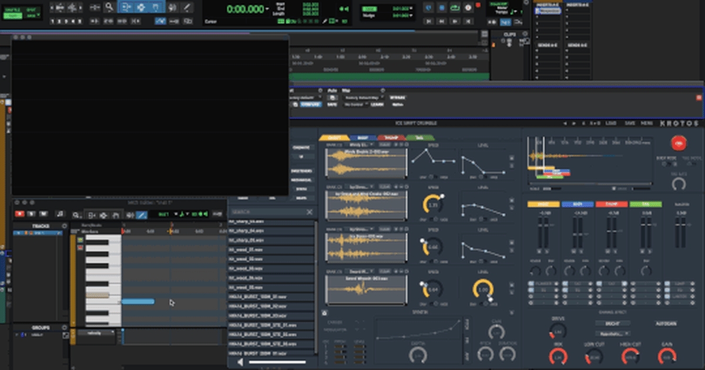Image resolution: width=705 pixels, height=370 pixels.
Task: Click the LOAD preset button in Krotos
Action: pyautogui.click(x=611, y=124)
